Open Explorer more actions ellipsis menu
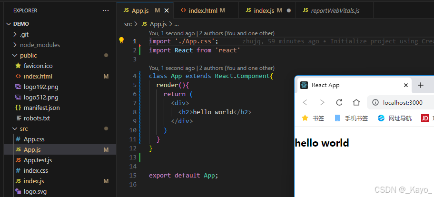The image size is (434, 197). (106, 10)
